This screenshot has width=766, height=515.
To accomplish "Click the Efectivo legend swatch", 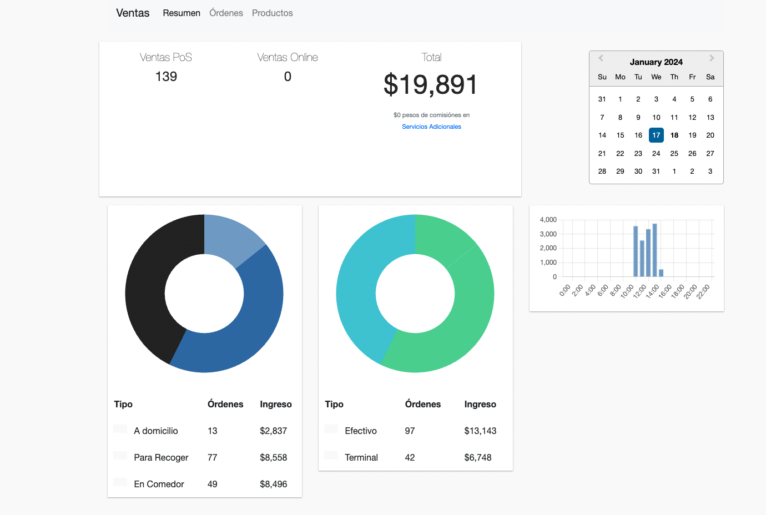I will pyautogui.click(x=331, y=428).
